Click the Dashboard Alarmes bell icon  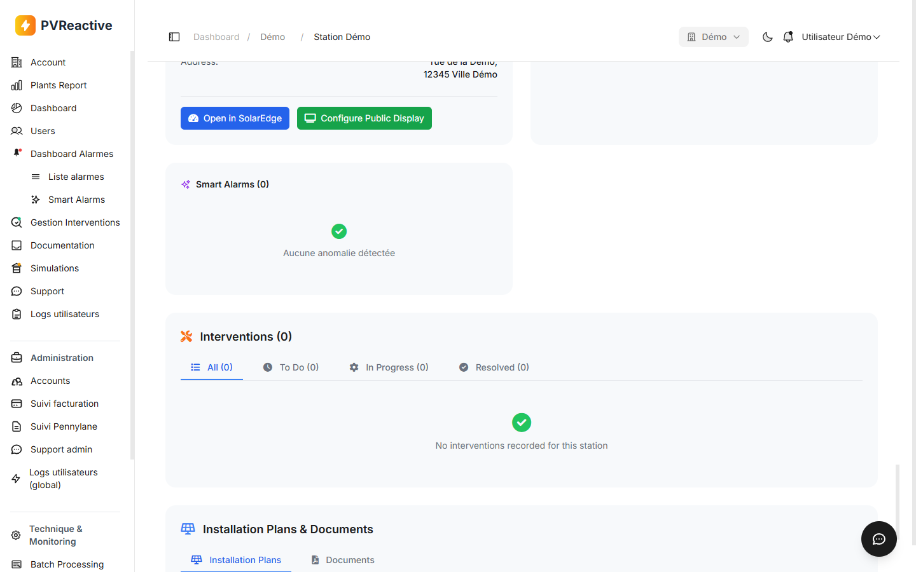[17, 153]
